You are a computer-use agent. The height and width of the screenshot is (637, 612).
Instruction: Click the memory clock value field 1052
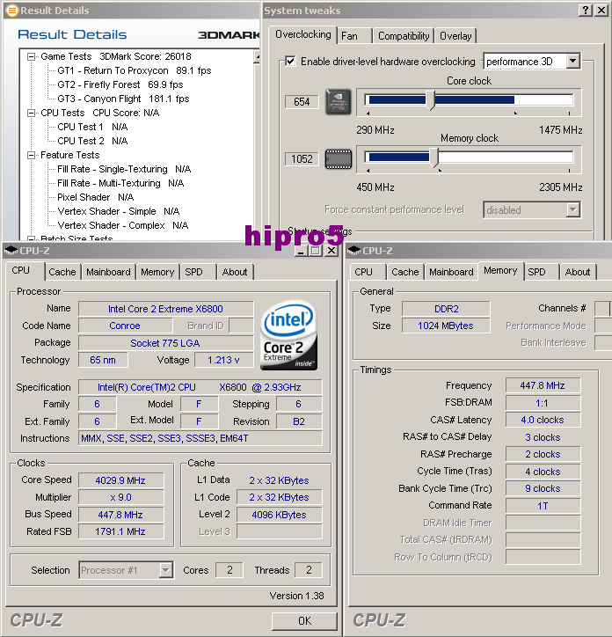(302, 159)
